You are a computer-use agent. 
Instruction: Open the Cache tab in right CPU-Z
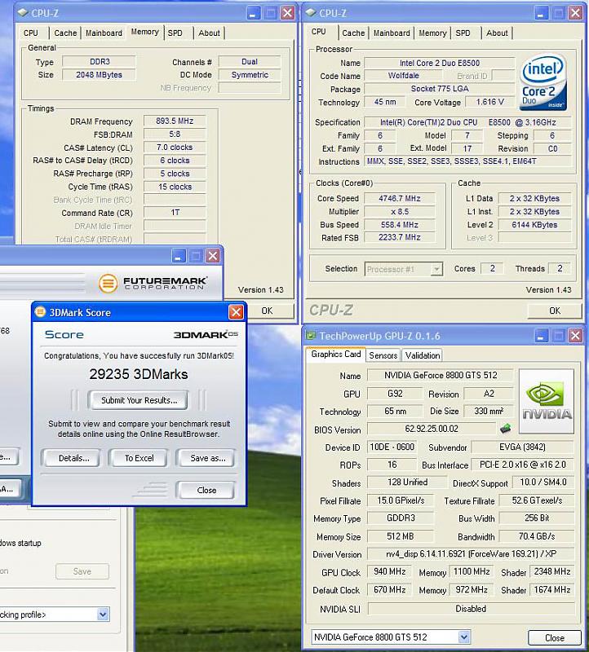(353, 33)
